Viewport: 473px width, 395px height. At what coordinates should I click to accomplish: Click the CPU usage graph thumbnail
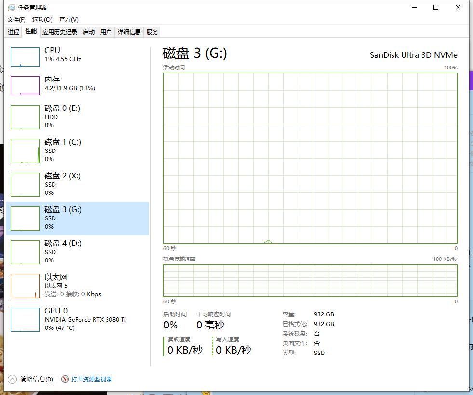point(25,57)
